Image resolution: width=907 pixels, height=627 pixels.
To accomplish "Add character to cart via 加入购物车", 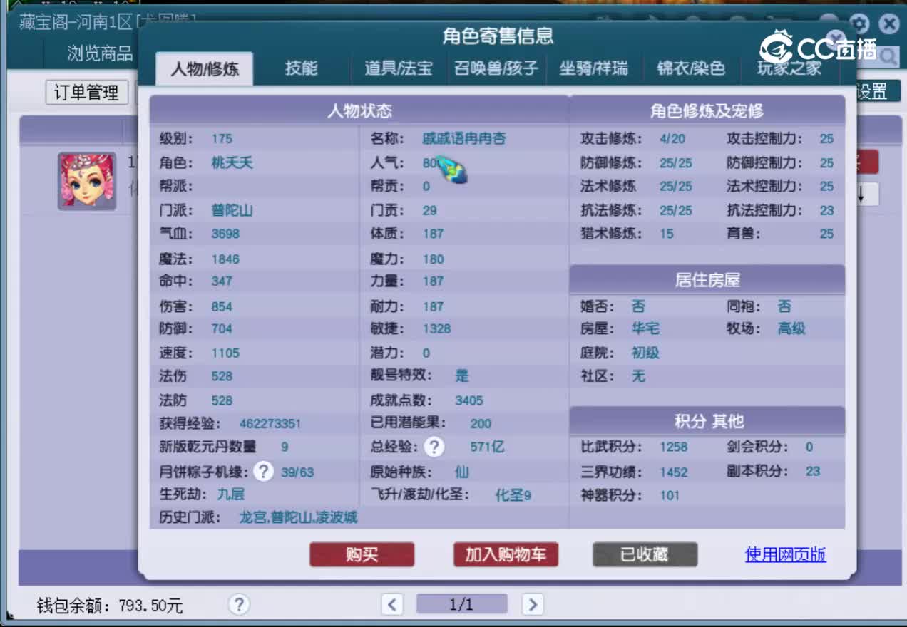I will (506, 554).
